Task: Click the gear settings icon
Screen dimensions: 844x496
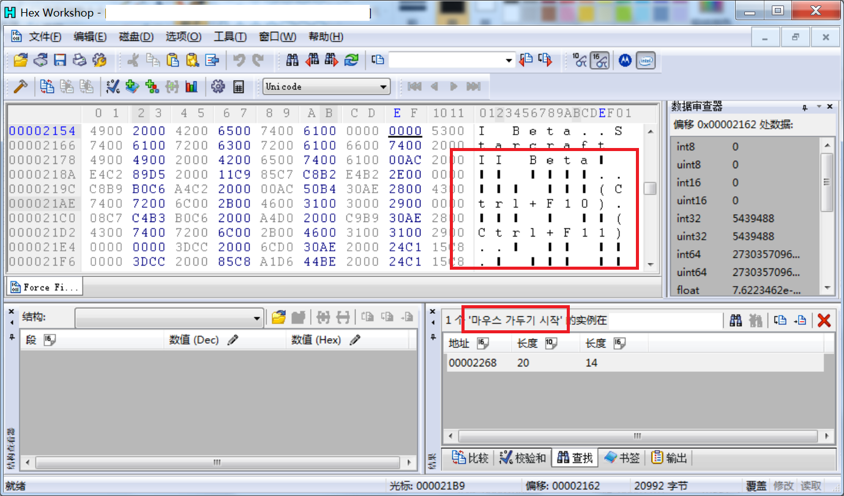Action: click(218, 86)
